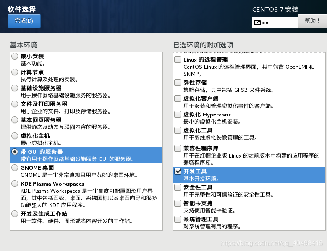Click text 集群存储，其中包括 GFS2 文件系统。
The width and height of the screenshot is (327, 251).
click(x=229, y=90)
